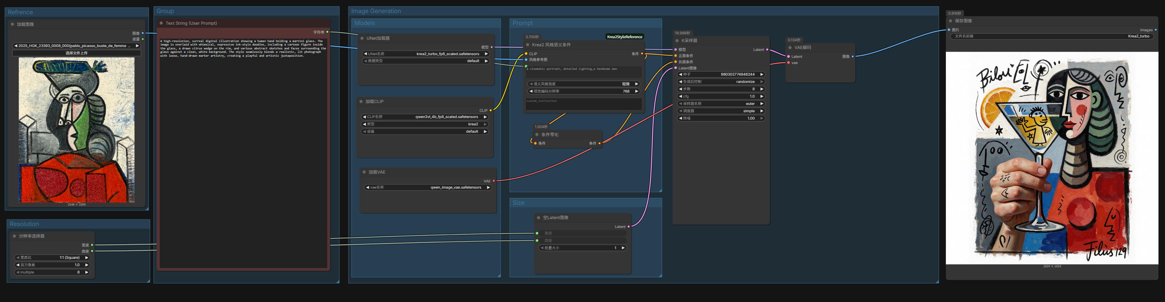Click the cinematic portrait prompt text box

pos(583,72)
